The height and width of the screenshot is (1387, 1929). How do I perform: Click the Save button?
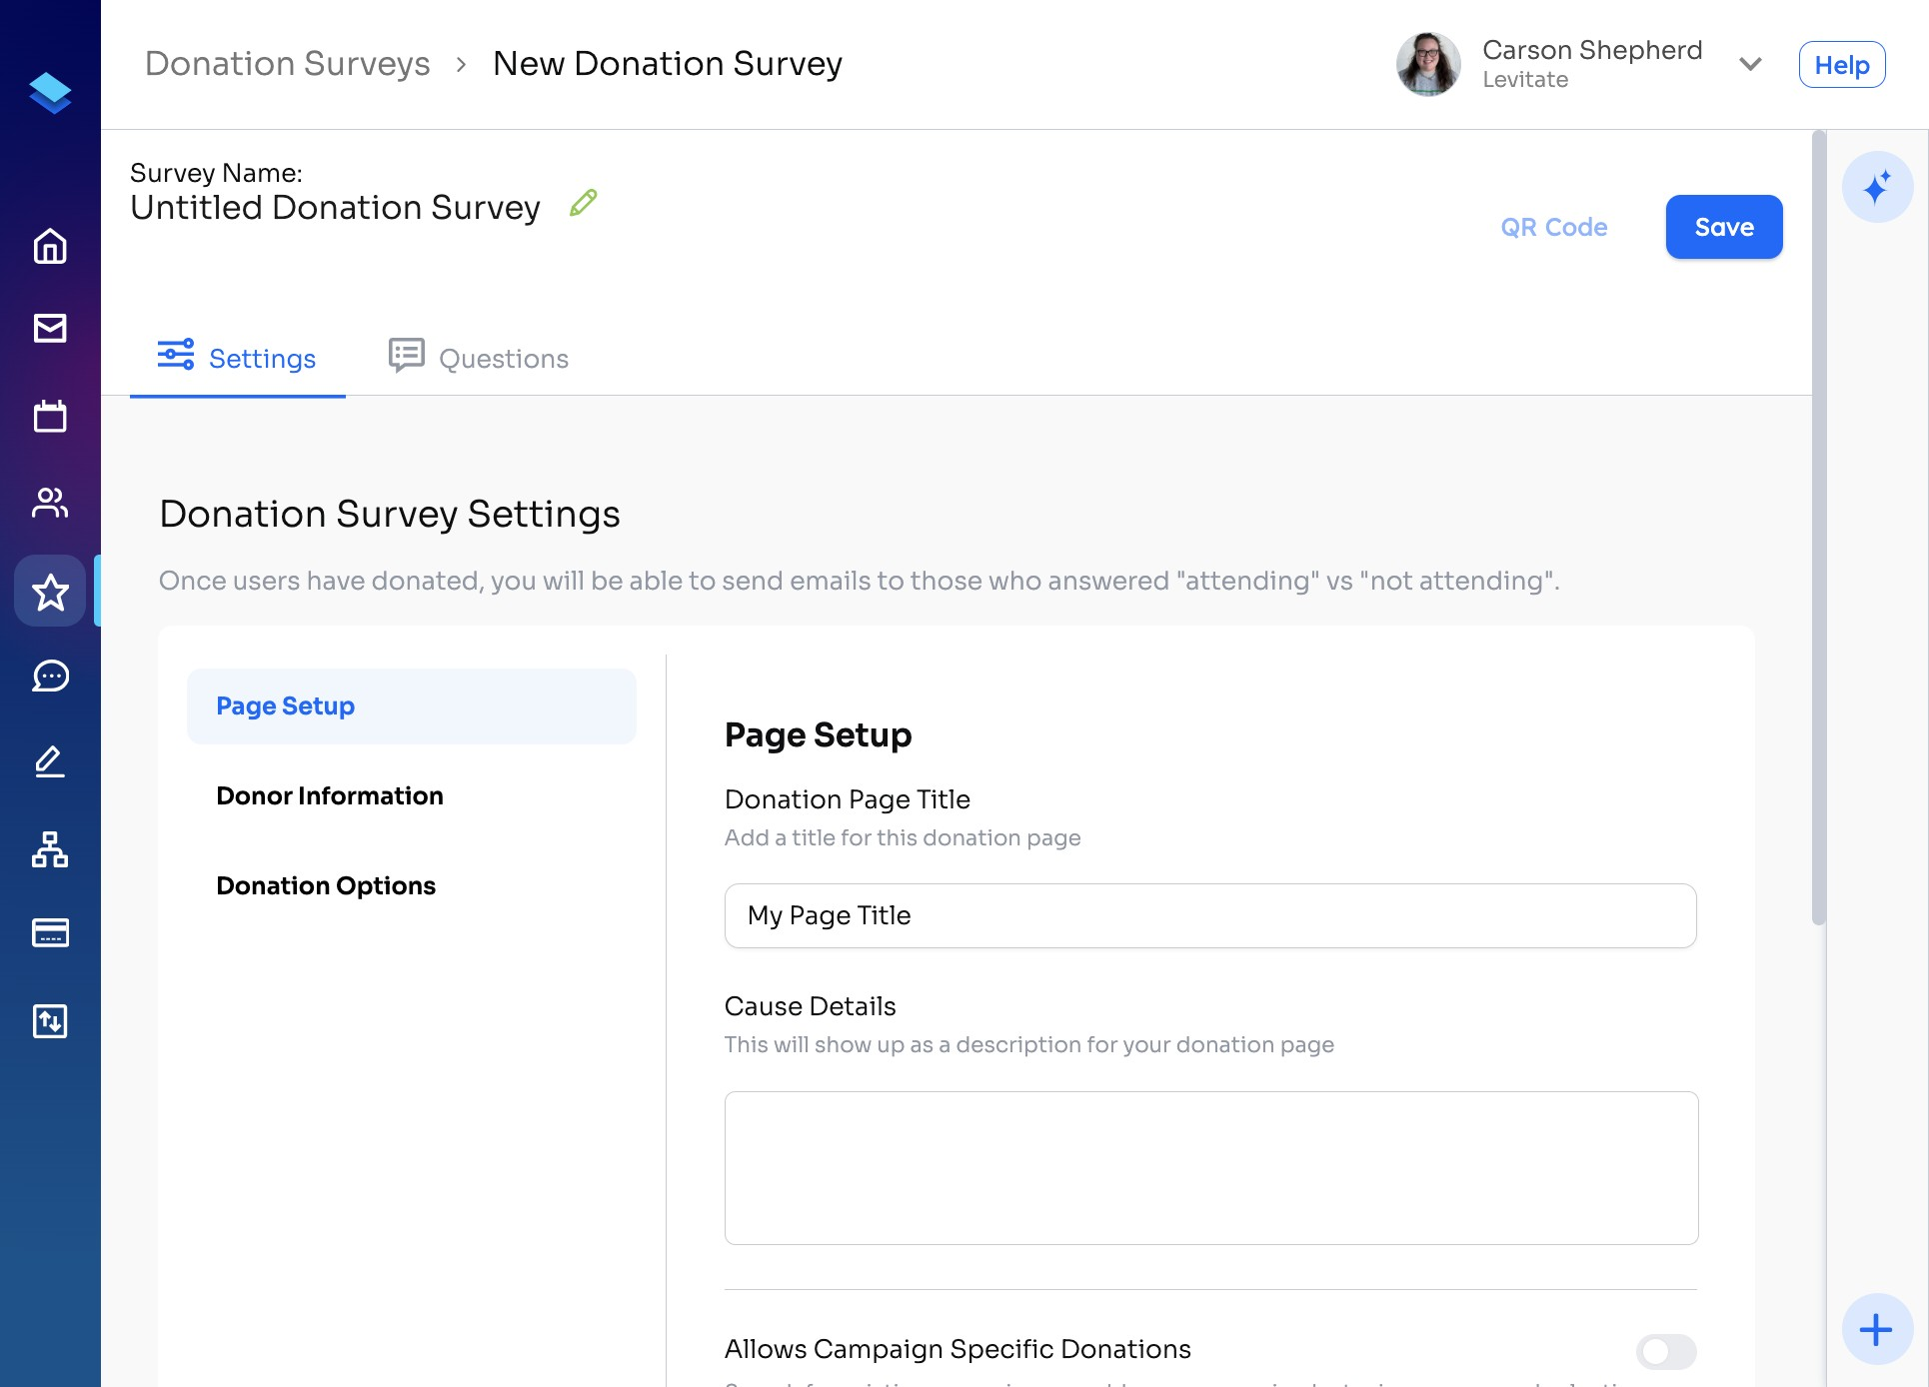(1723, 227)
